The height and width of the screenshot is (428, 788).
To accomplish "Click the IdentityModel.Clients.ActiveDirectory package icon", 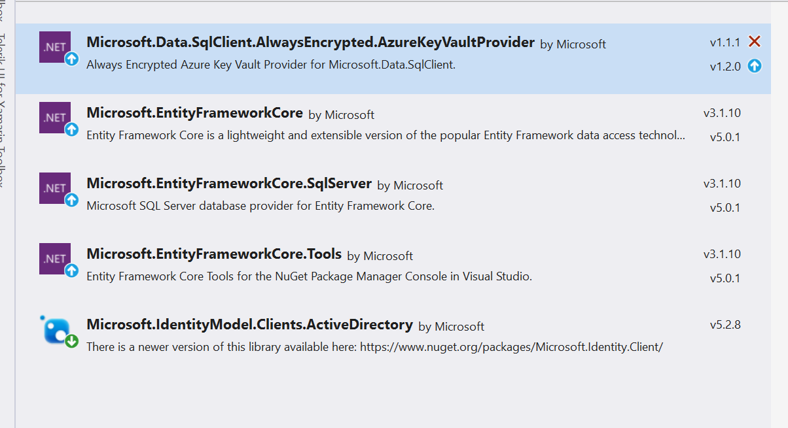I will click(58, 329).
